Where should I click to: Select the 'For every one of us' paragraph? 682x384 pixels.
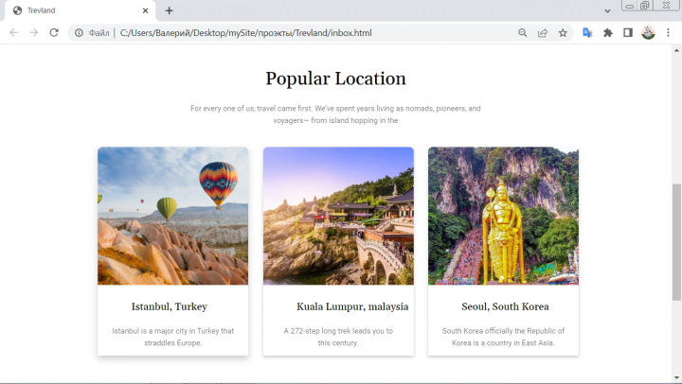tap(335, 114)
